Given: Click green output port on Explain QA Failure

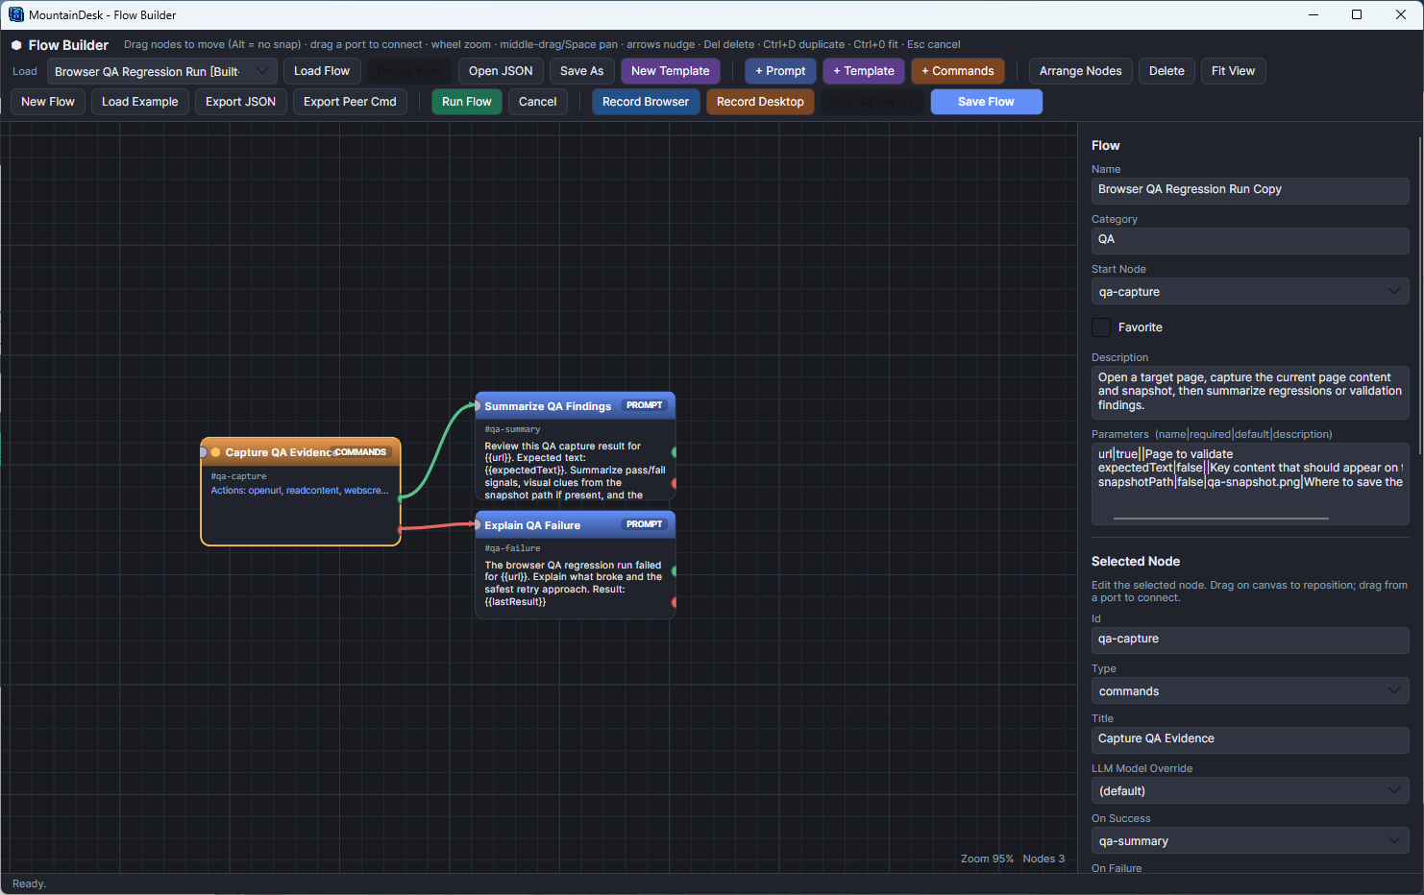Looking at the screenshot, I should (675, 570).
